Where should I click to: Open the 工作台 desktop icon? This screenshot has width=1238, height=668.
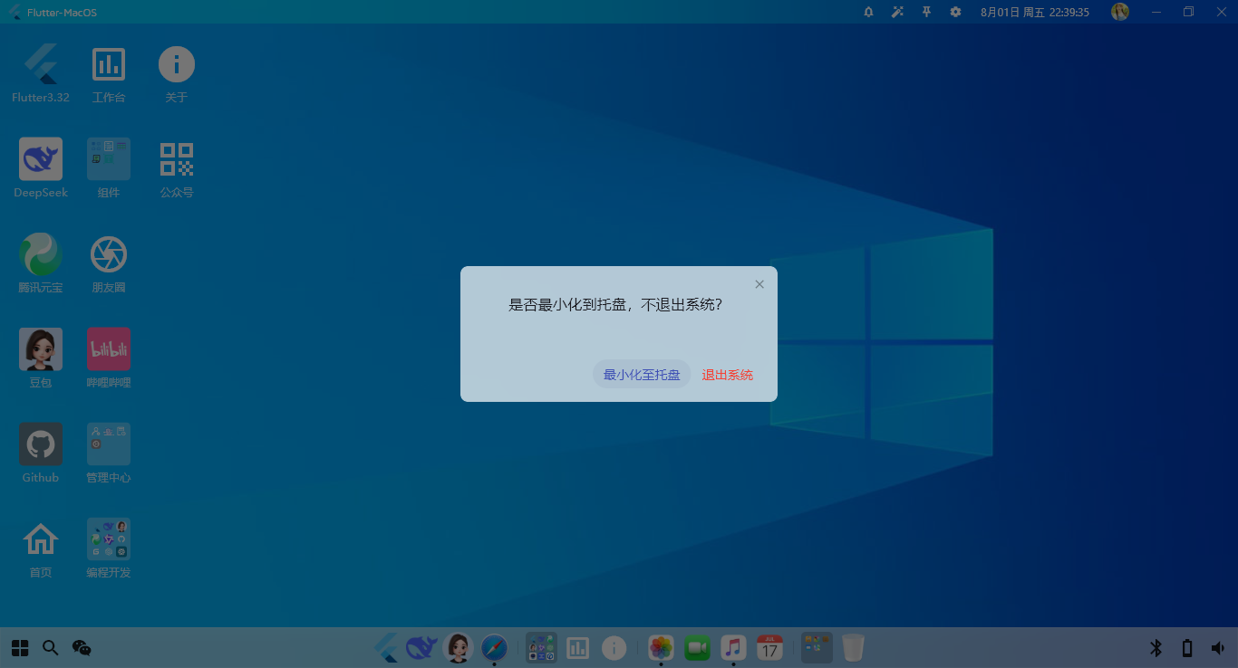[109, 74]
